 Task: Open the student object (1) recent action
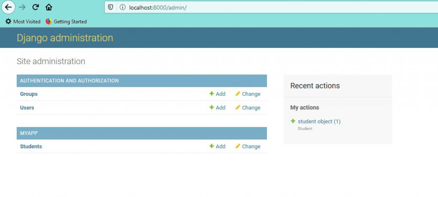[319, 121]
